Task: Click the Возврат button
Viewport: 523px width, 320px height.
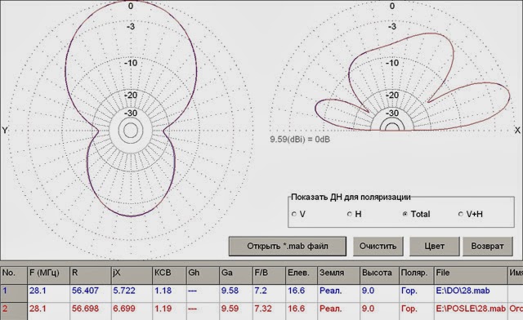Action: coord(487,247)
